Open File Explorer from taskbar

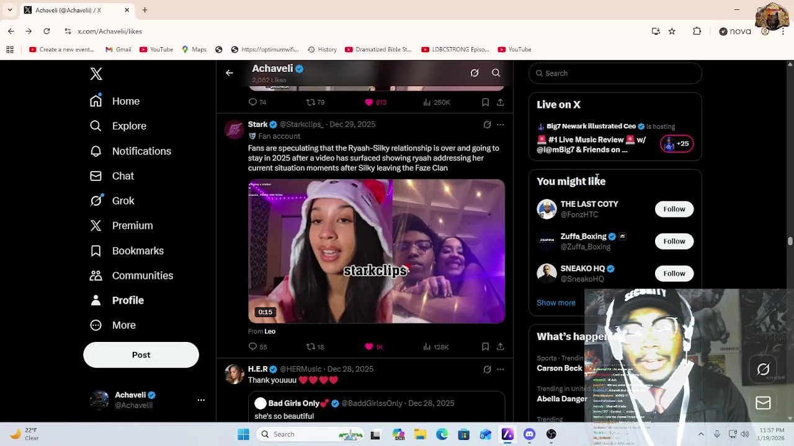[419, 434]
